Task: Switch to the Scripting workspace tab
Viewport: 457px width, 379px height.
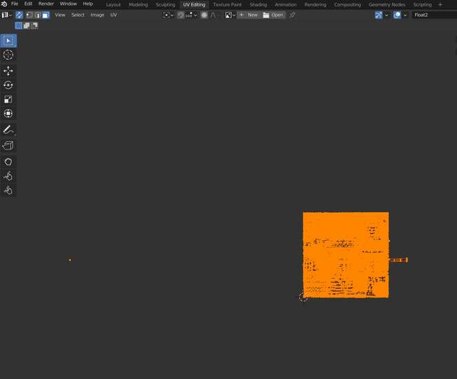Action: coord(423,5)
